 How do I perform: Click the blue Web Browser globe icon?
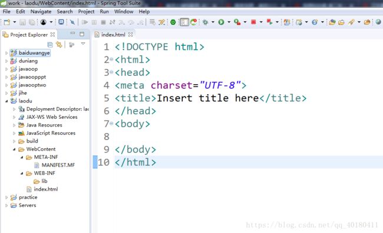315,22
